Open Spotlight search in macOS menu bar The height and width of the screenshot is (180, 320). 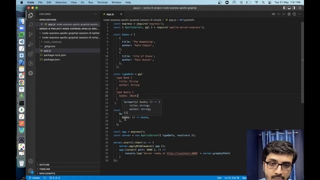click(x=263, y=2)
